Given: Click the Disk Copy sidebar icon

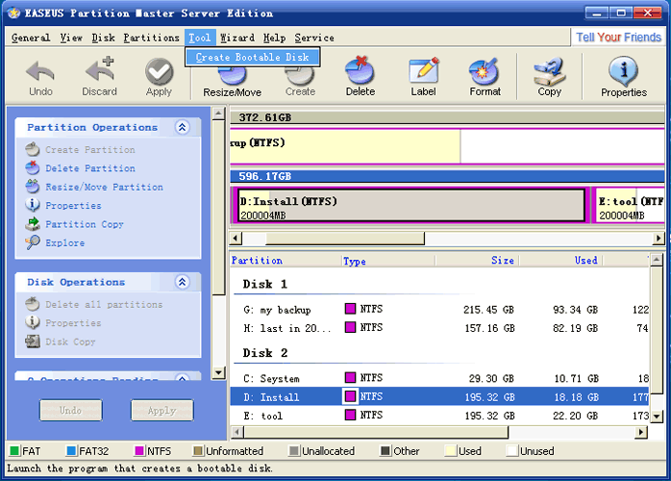Looking at the screenshot, I should [x=32, y=342].
